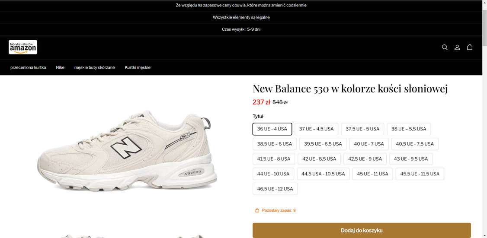Choose size 40 UE - 7 USA
487x238 pixels.
[369, 144]
